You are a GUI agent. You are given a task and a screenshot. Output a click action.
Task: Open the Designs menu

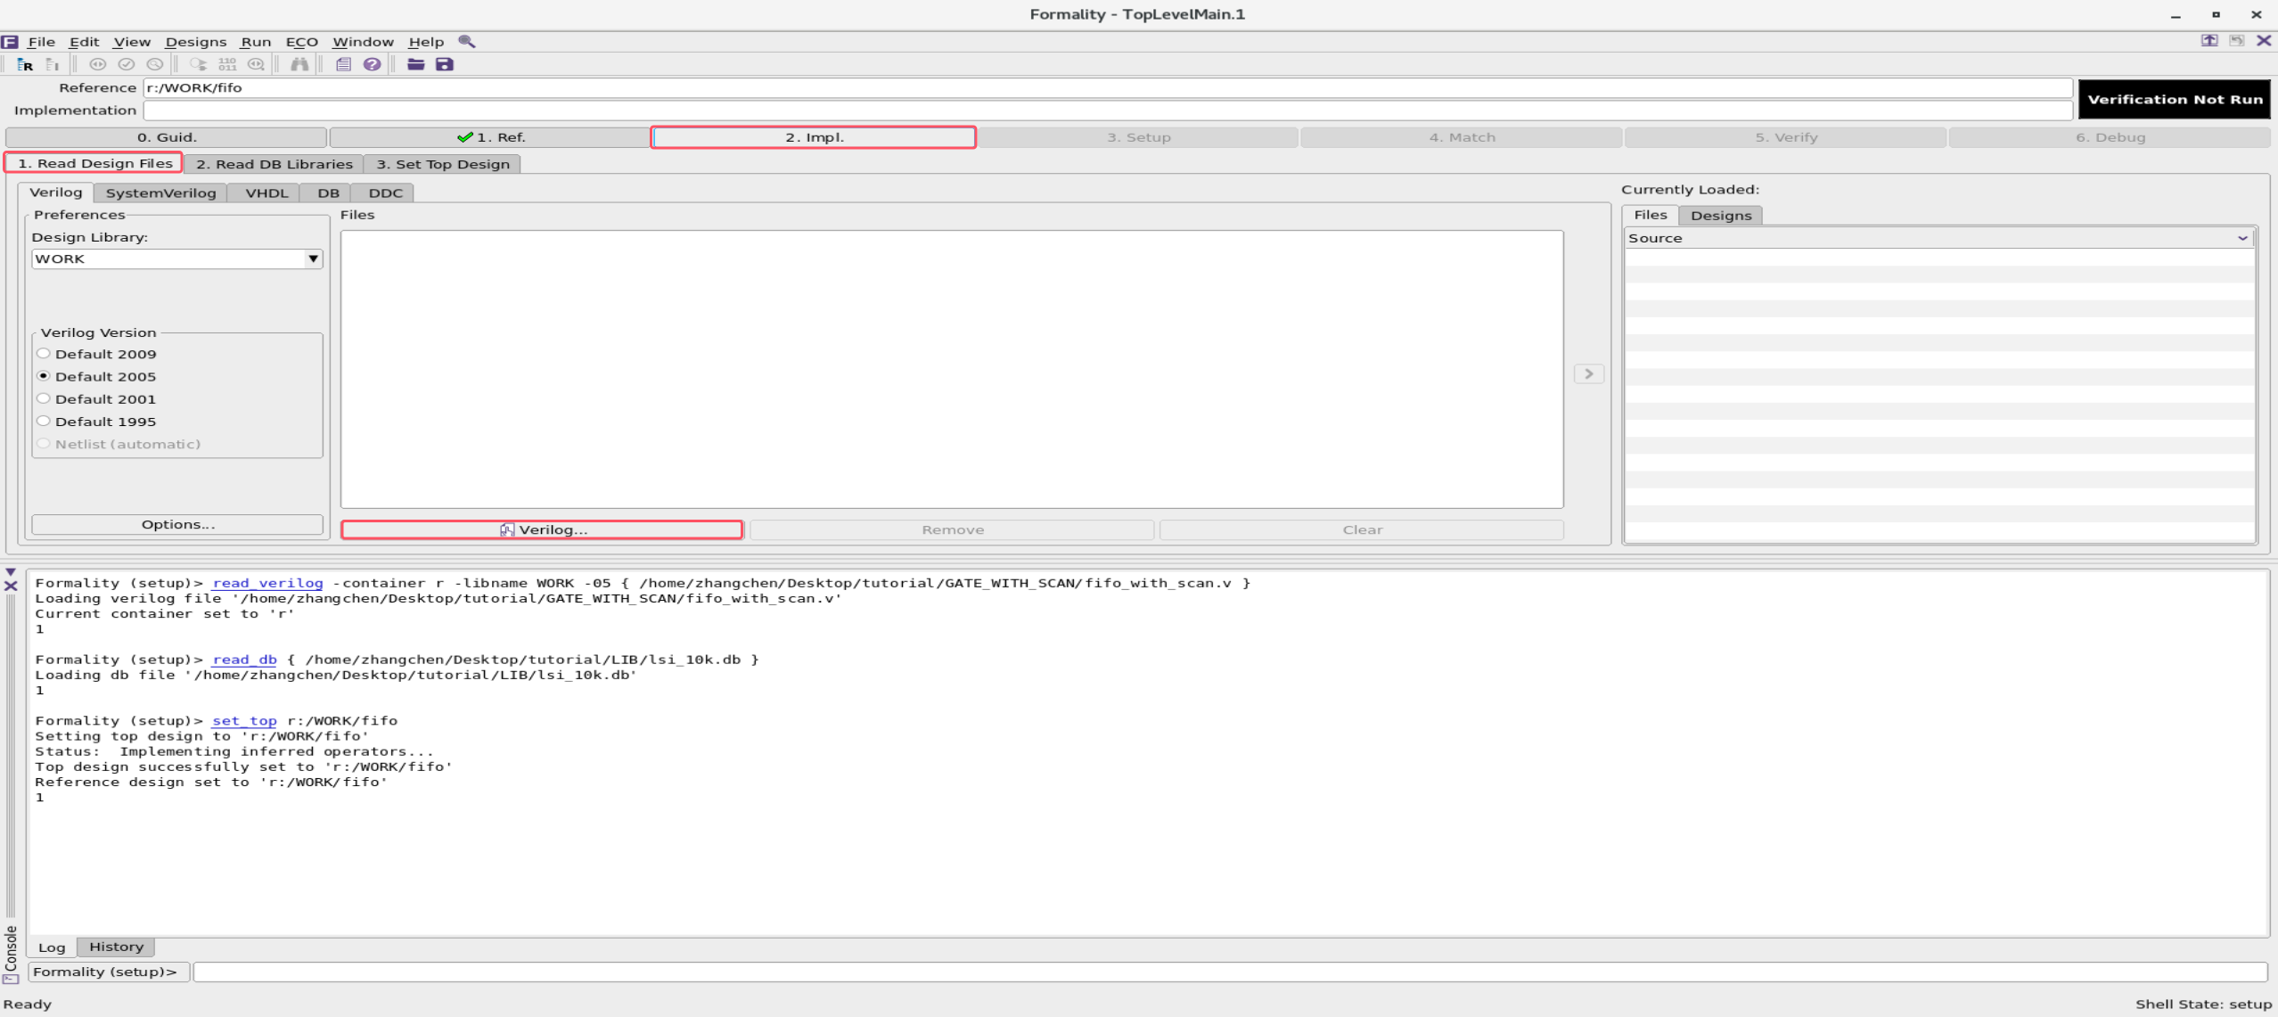[x=196, y=41]
